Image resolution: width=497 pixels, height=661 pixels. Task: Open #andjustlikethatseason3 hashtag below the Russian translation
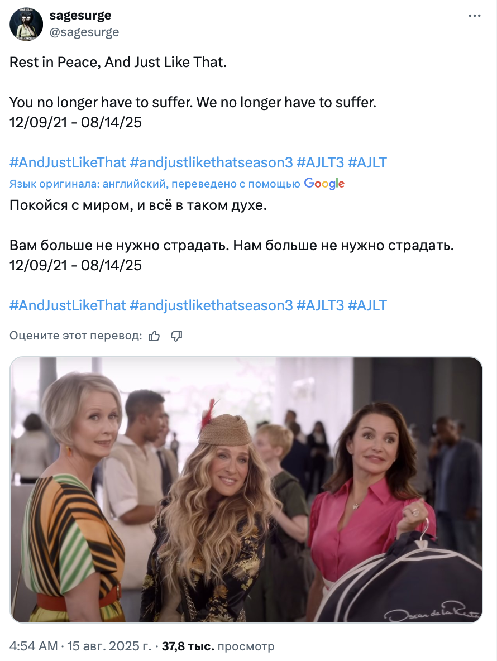coord(211,305)
